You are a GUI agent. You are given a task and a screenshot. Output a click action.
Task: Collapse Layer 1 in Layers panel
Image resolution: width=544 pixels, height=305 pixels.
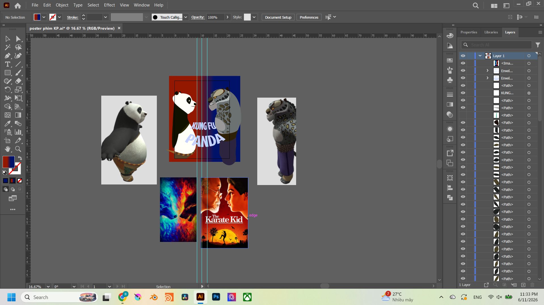coord(480,56)
